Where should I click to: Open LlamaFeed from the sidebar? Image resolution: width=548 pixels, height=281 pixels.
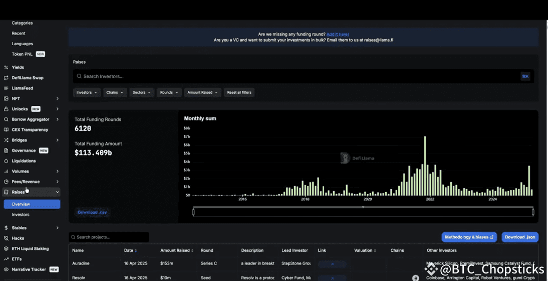[x=22, y=88]
